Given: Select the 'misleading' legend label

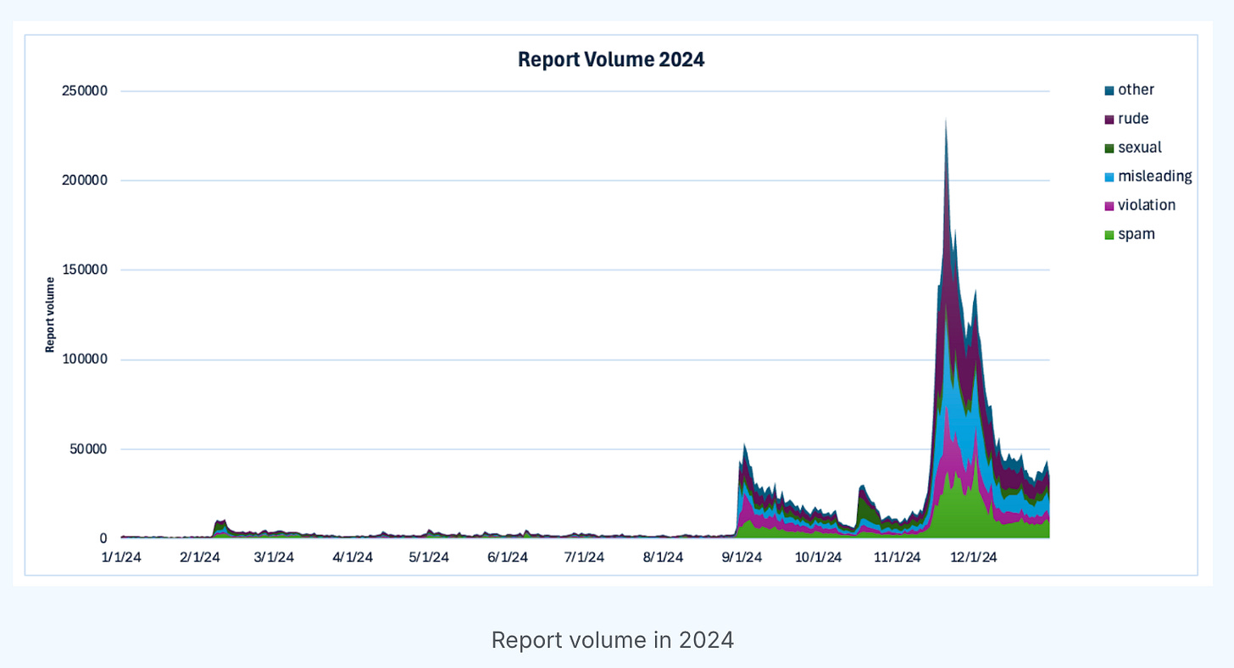Looking at the screenshot, I should point(1155,176).
